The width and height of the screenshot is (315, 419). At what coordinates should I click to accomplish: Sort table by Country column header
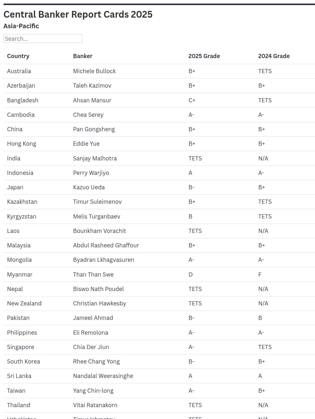(18, 56)
